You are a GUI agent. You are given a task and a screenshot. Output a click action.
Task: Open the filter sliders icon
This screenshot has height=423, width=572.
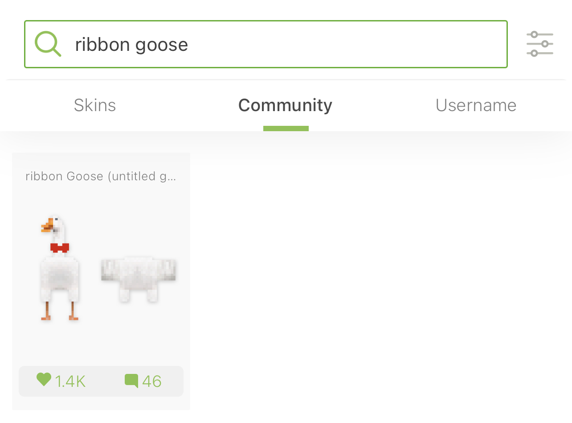540,44
